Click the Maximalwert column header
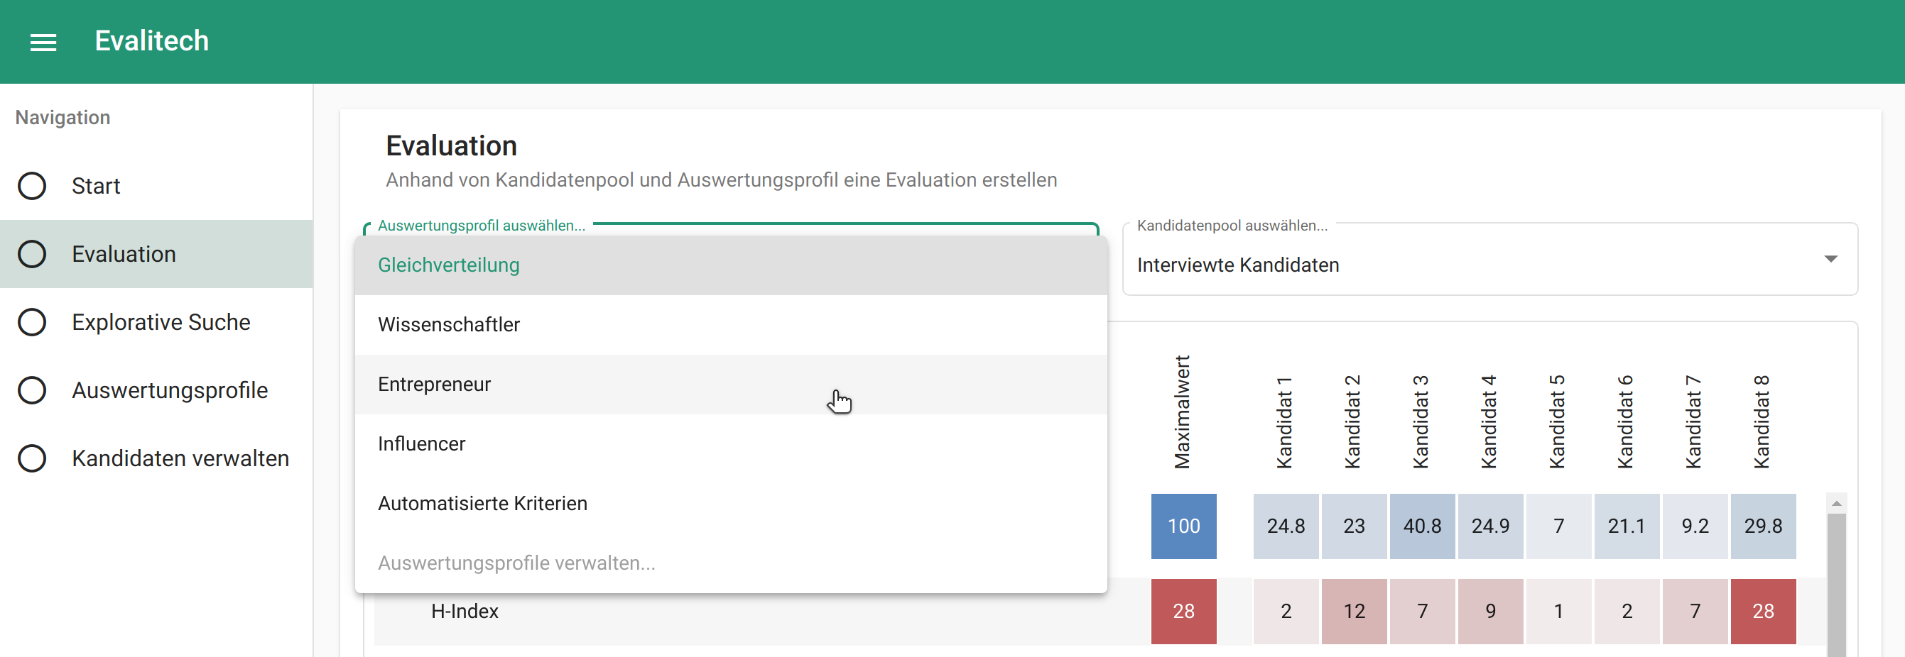This screenshot has width=1905, height=657. tap(1183, 412)
